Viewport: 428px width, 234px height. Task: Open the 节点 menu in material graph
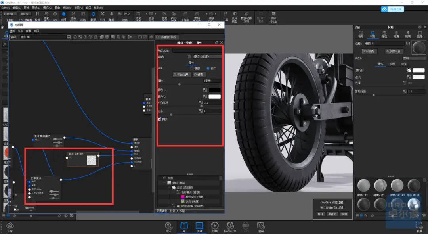[x=20, y=31]
